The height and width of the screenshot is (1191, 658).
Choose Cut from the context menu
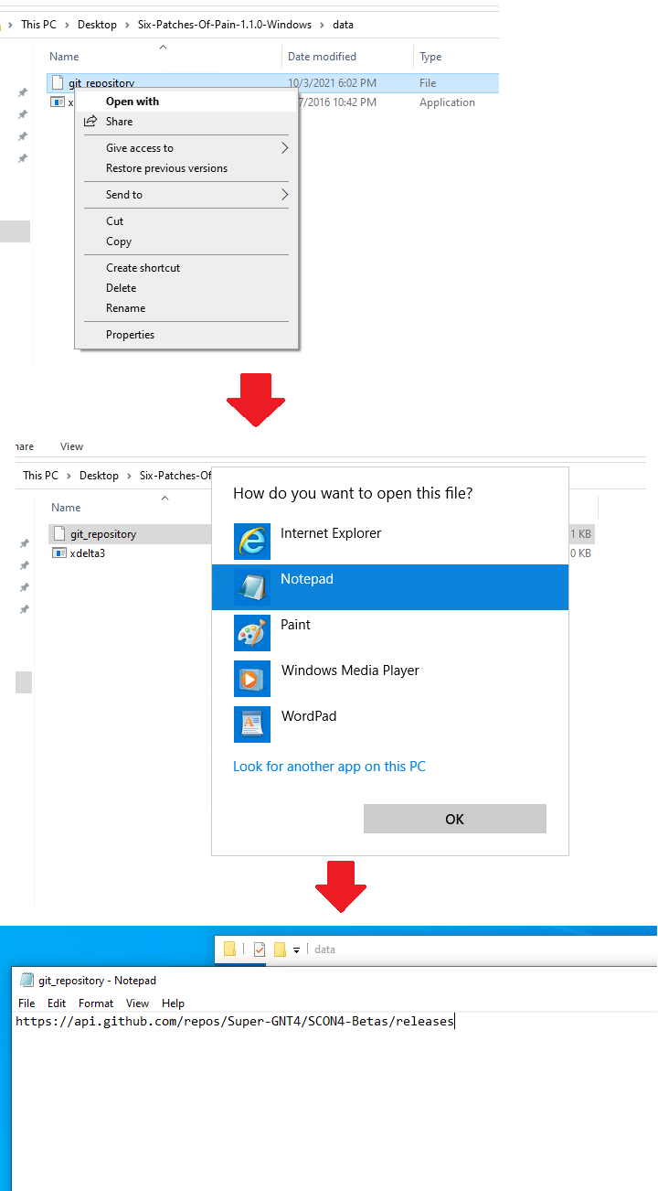click(114, 221)
